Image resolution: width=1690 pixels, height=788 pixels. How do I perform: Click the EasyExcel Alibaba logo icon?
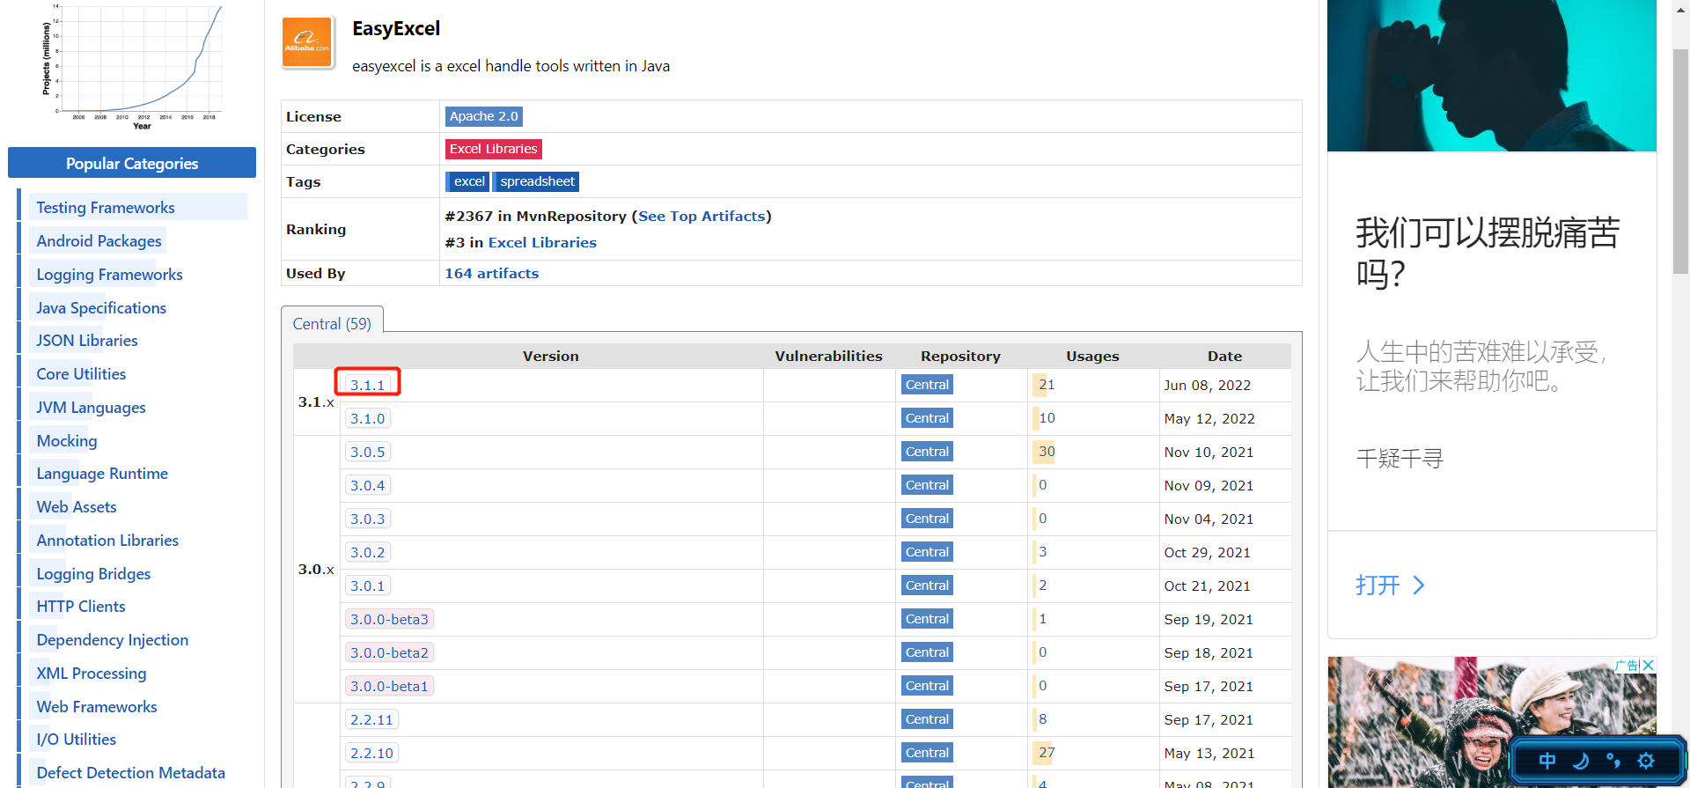(x=307, y=42)
